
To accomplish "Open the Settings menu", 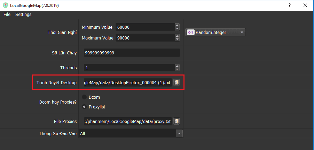I will [23, 14].
